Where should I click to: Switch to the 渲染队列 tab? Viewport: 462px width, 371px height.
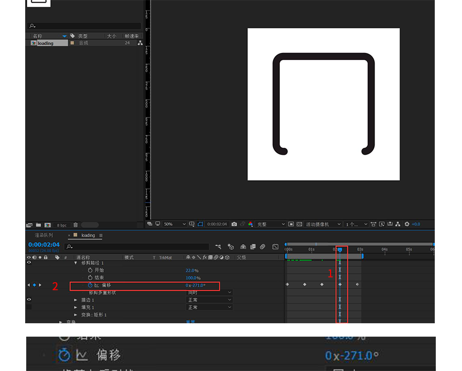pos(44,236)
